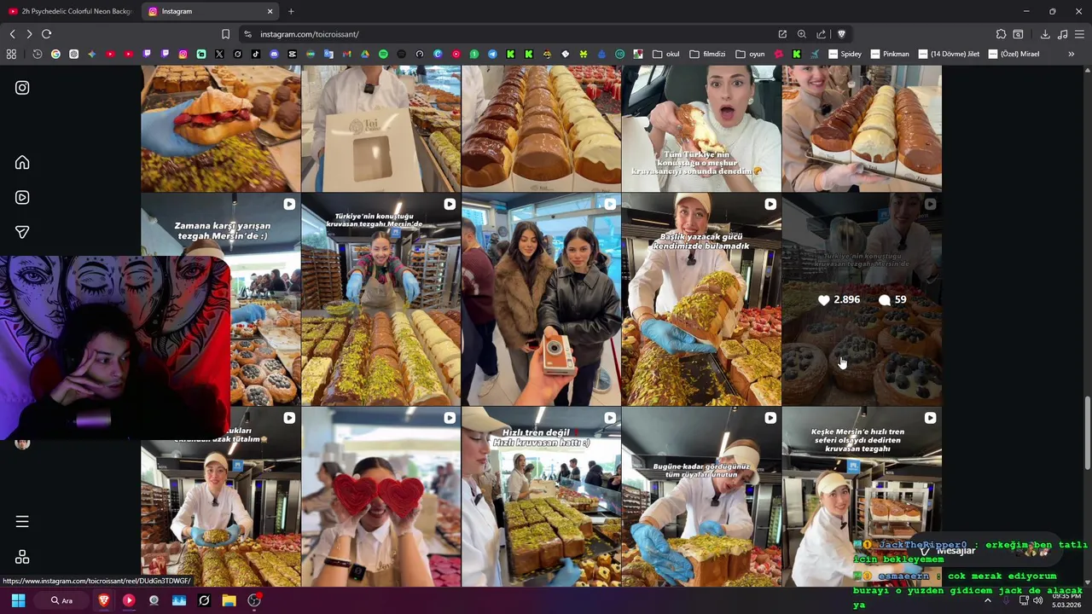Open the Google Drive bookmark shortcut

click(x=364, y=54)
